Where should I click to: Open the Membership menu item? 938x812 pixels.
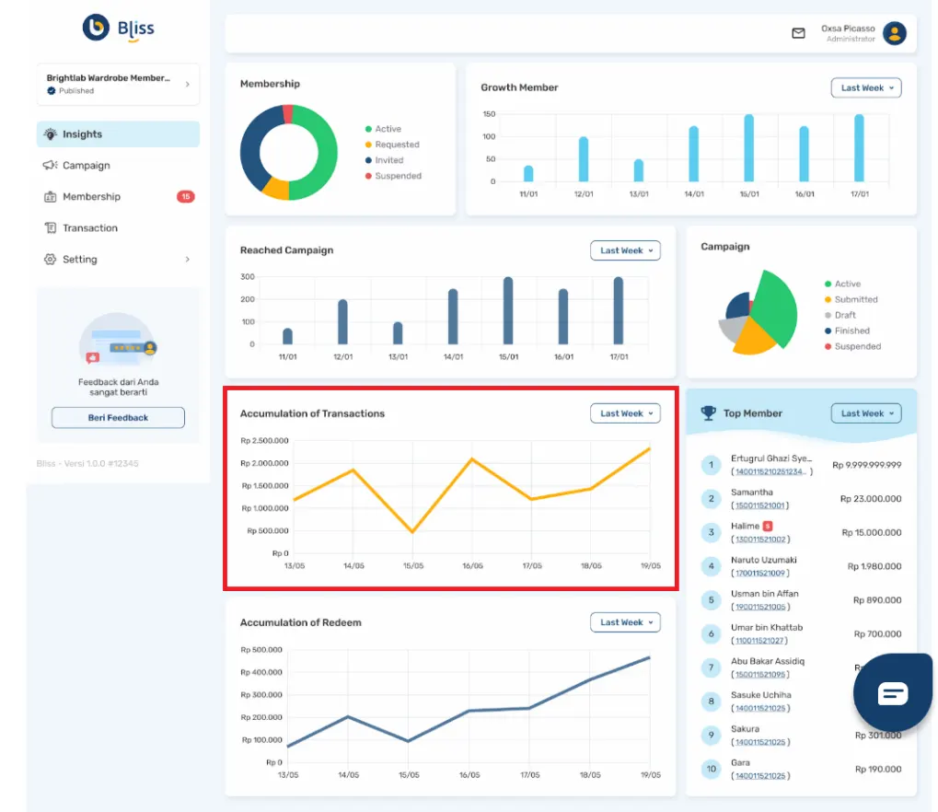(91, 197)
